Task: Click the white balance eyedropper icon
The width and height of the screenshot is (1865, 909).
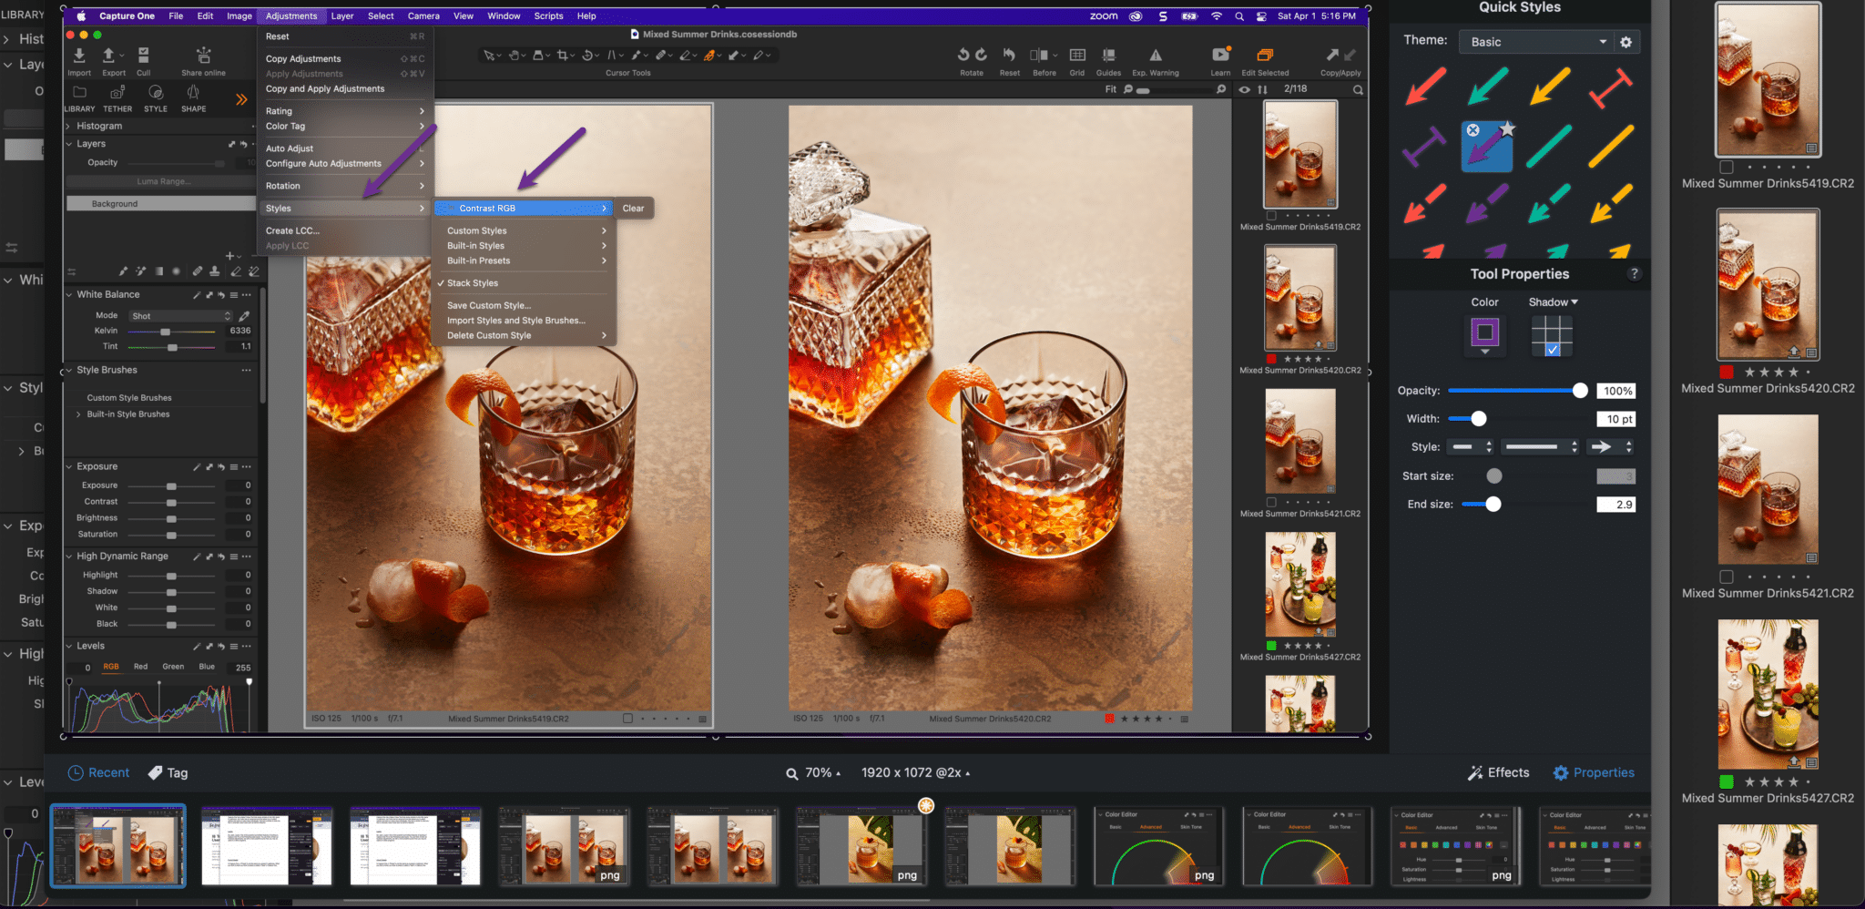Action: pos(244,316)
